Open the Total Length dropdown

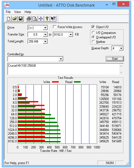click(45, 42)
